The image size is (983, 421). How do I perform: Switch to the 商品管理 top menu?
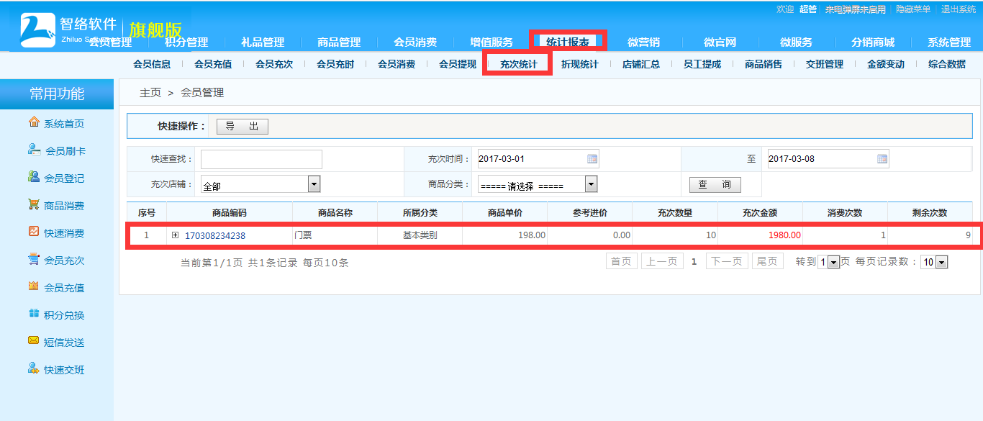tap(339, 42)
